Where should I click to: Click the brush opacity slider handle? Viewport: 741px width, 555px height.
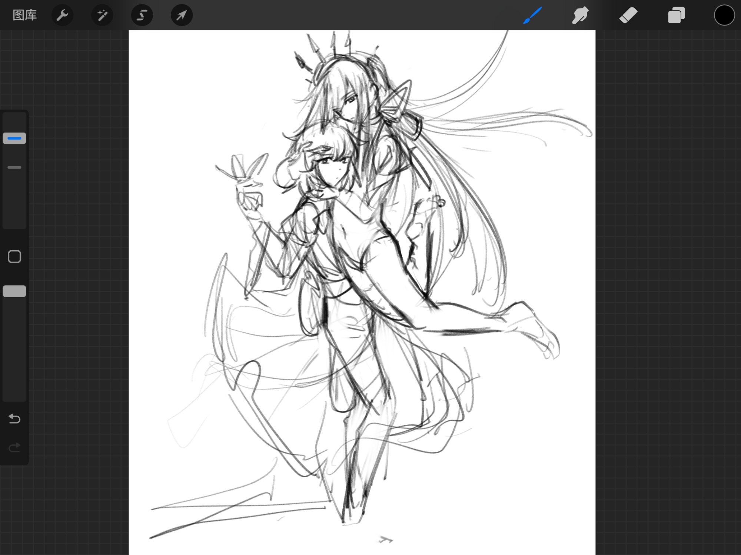tap(14, 291)
